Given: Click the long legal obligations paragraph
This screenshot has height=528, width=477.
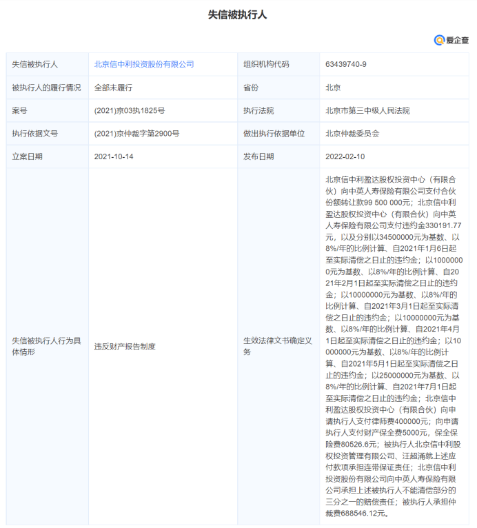Looking at the screenshot, I should (x=394, y=346).
